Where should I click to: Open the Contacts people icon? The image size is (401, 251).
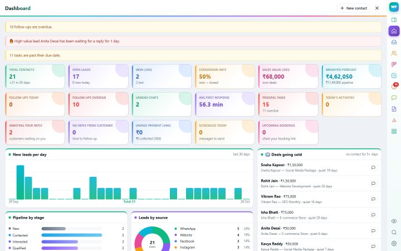(394, 53)
